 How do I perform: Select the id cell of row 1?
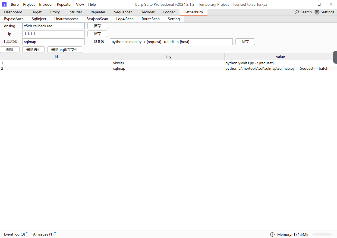click(x=56, y=63)
